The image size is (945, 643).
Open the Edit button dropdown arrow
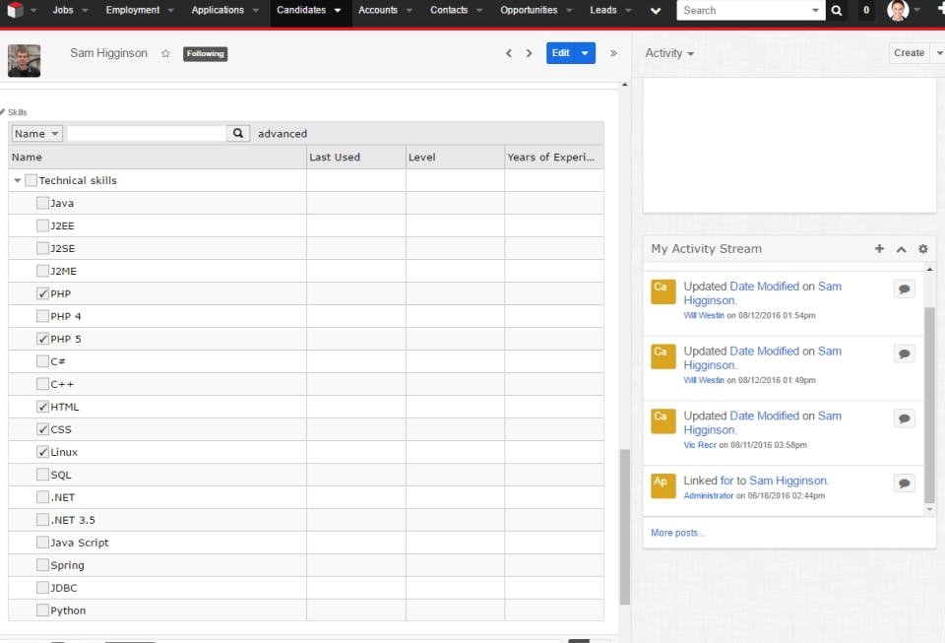[x=585, y=53]
